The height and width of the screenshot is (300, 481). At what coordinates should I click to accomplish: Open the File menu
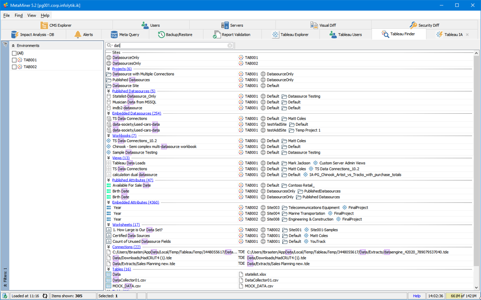[6, 15]
